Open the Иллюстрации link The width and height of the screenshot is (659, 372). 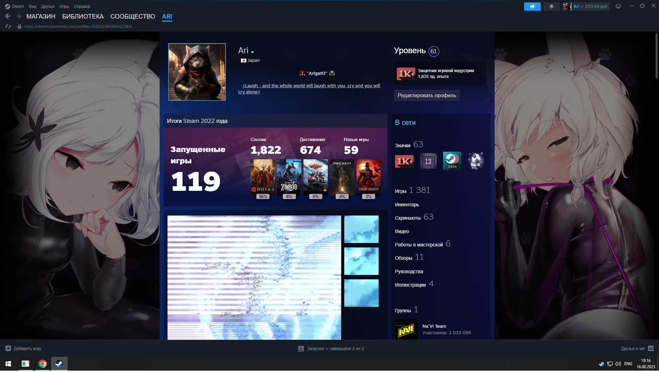[414, 284]
